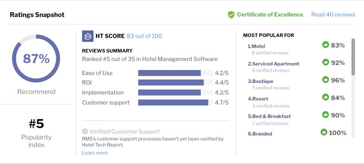Screen dimensions: 364x164
Task: Click the green Certificate of Excellence shield icon
Action: [x=231, y=15]
